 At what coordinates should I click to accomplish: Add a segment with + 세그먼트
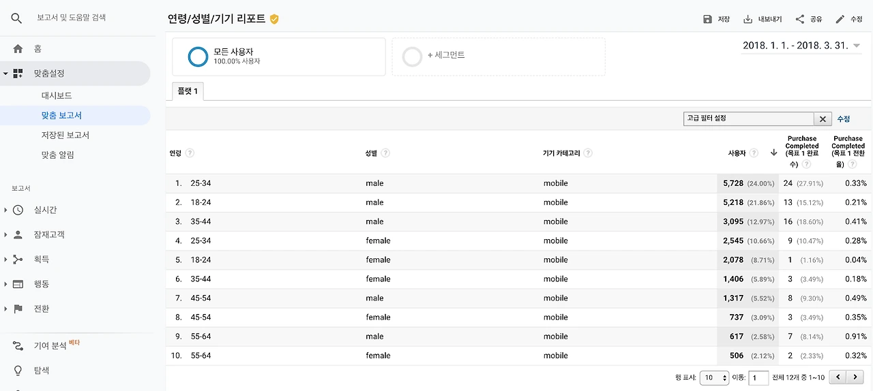[x=498, y=57]
